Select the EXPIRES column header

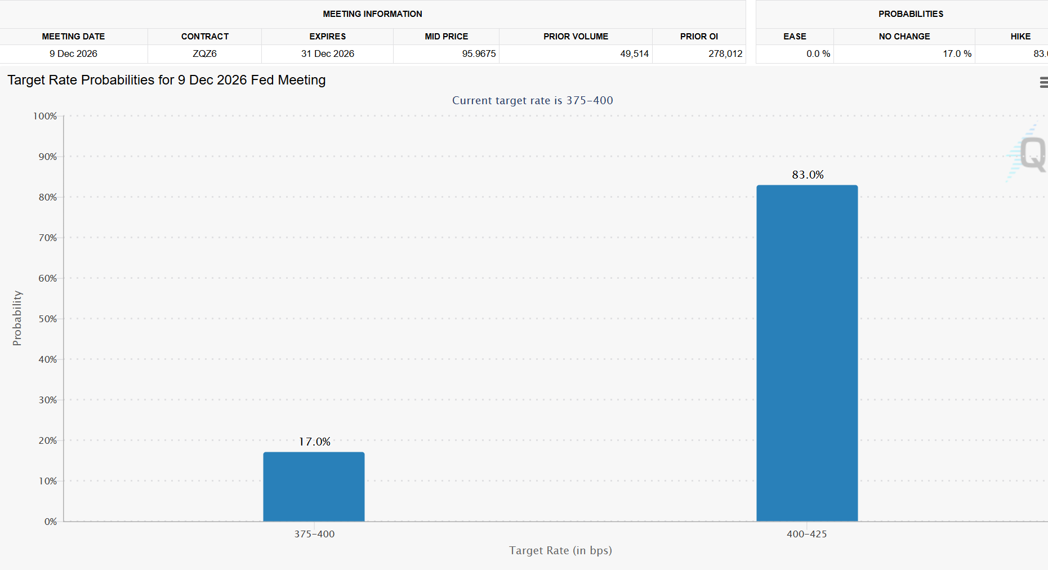(x=328, y=37)
